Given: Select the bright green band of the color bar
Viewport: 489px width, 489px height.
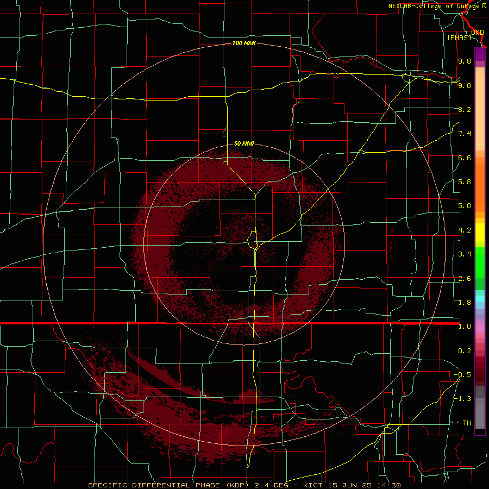Looking at the screenshot, I should pos(480,262).
